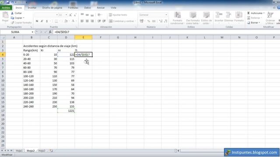
Task: Click Autosuma sigma button
Action: (255, 13)
